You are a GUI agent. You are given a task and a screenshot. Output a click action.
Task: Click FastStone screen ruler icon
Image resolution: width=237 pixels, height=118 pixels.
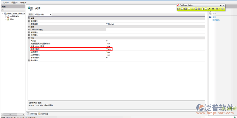click(x=213, y=9)
